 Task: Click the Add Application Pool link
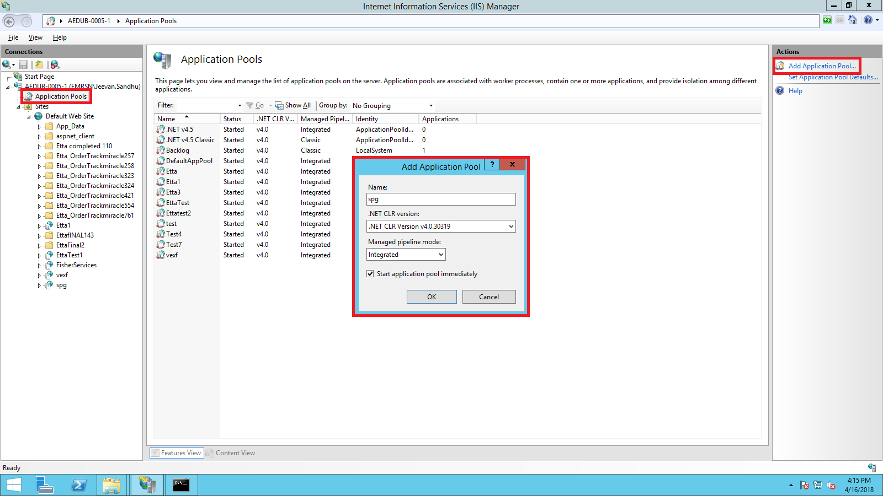click(822, 66)
